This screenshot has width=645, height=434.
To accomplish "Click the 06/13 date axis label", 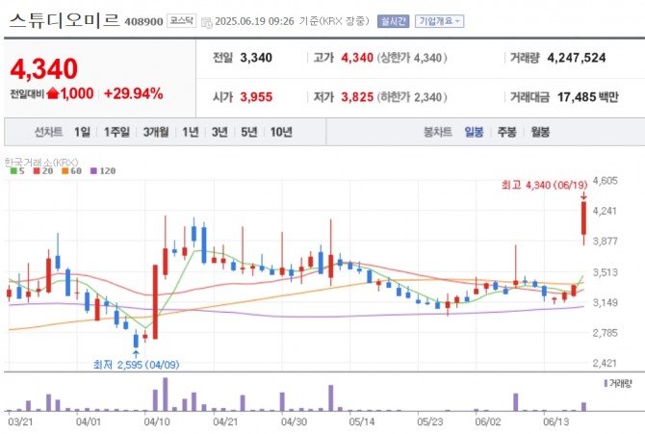I will pyautogui.click(x=555, y=421).
